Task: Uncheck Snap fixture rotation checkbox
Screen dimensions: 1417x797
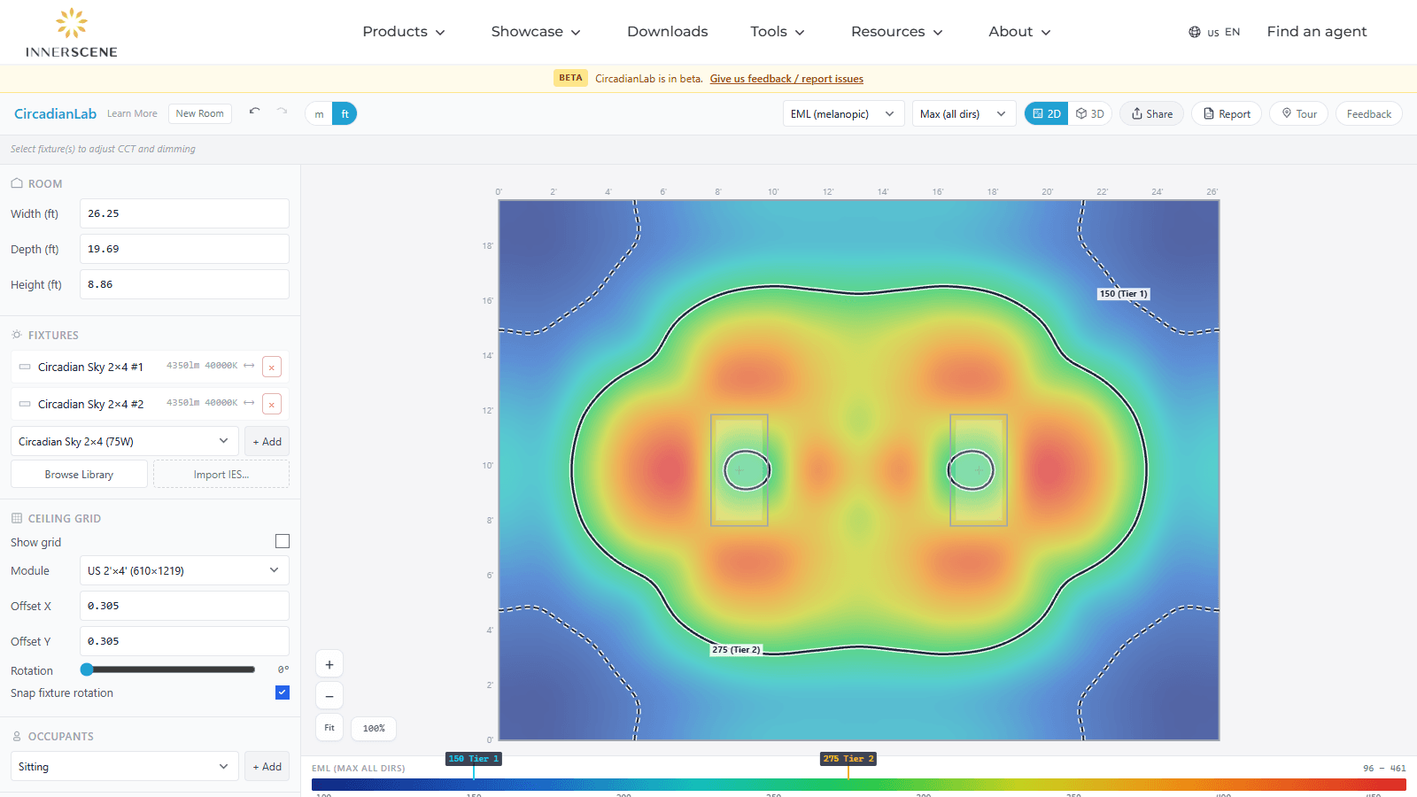Action: [283, 693]
